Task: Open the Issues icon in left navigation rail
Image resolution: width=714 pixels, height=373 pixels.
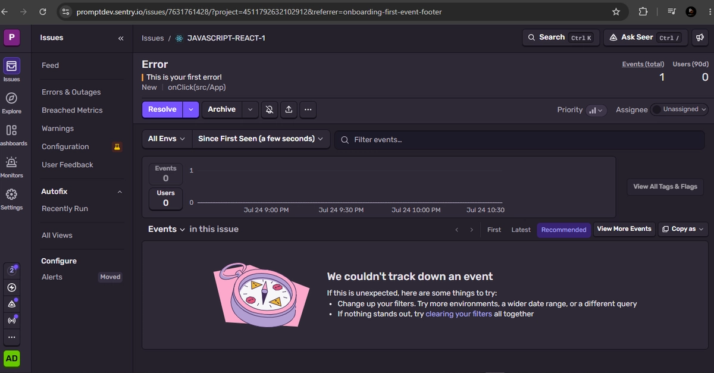Action: pos(12,65)
